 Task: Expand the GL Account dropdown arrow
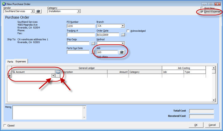[53, 76]
